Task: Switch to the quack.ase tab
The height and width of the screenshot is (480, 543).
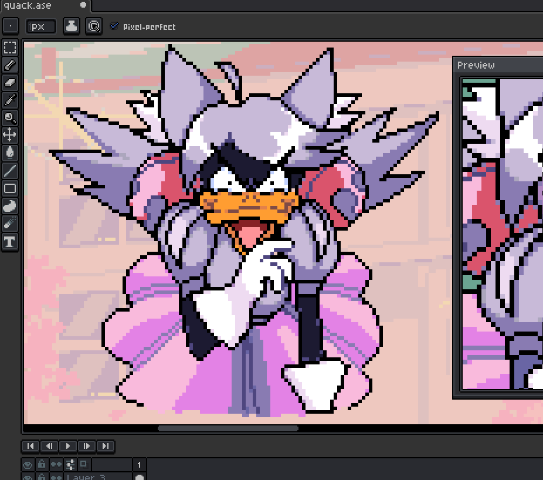Action: (x=45, y=6)
